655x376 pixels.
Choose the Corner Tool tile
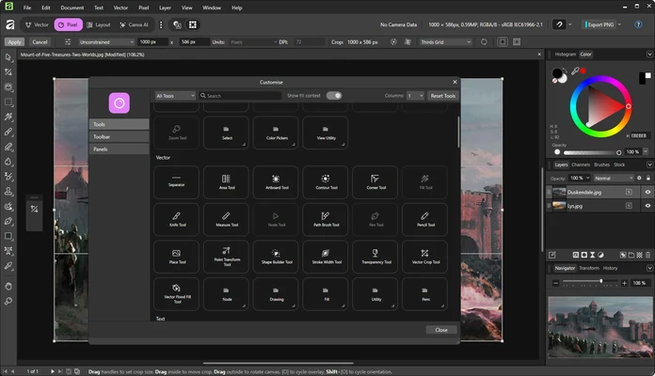375,182
